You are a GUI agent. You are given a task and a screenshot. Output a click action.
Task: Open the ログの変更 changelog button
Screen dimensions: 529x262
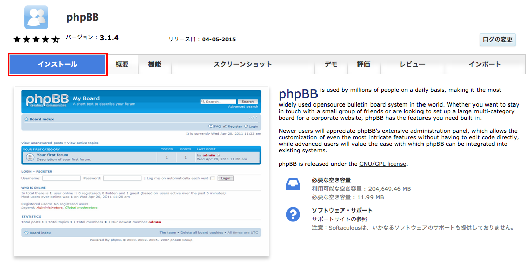pyautogui.click(x=497, y=39)
